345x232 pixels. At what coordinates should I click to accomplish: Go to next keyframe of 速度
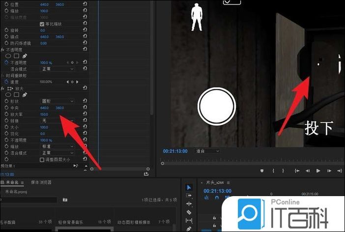77,82
